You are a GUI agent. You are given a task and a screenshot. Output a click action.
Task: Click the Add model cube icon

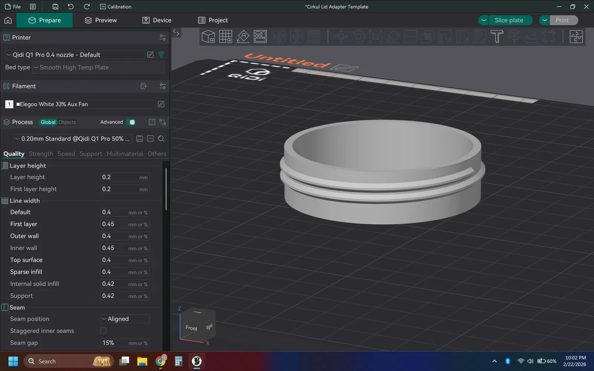[x=208, y=37]
